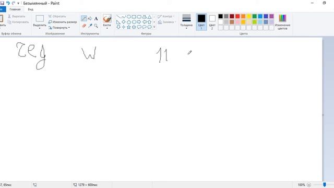Select the Text tool
The width and height of the screenshot is (334, 188).
(96, 19)
